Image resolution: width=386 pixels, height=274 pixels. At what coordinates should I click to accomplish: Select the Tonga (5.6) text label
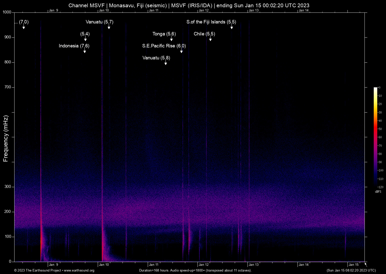pos(164,34)
